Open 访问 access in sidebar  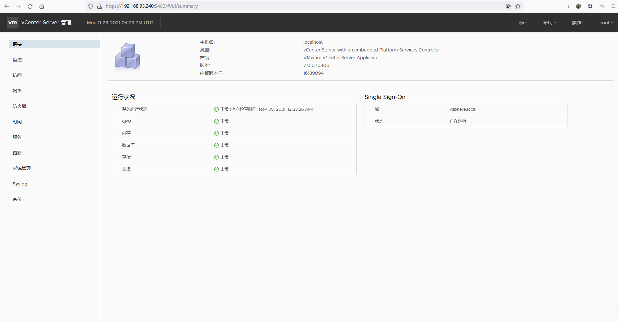point(17,75)
